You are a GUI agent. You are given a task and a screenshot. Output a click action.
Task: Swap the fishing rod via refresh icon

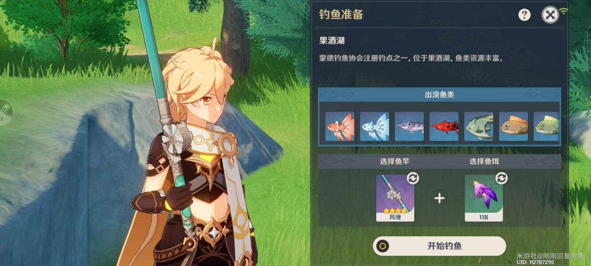click(x=413, y=178)
